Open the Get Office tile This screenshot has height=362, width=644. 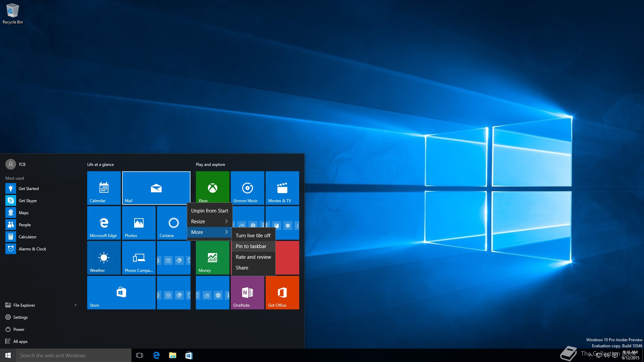pyautogui.click(x=282, y=292)
